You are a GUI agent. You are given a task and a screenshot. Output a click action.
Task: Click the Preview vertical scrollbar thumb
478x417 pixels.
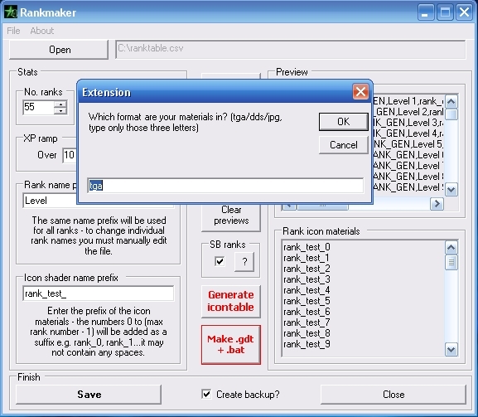451,114
